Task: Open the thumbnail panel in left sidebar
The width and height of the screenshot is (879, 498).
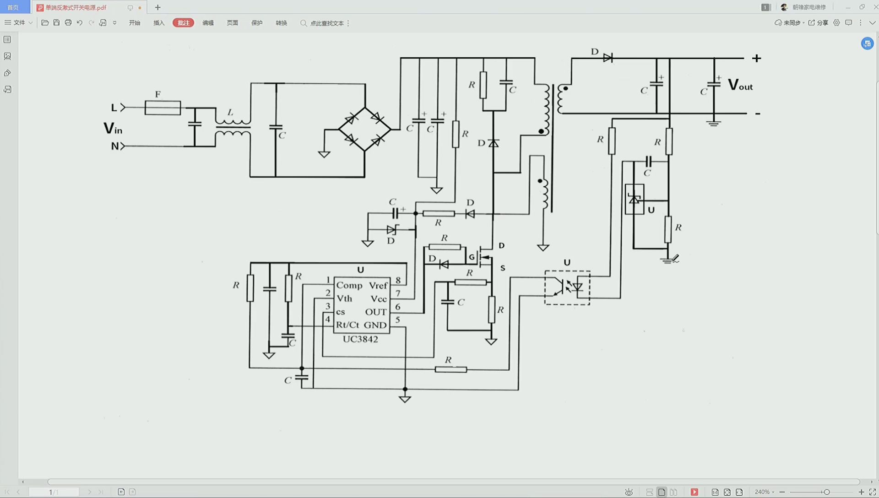Action: click(7, 56)
